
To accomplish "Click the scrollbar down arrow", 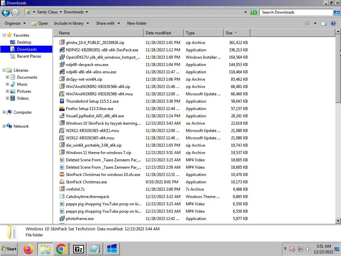I will 338,221.
